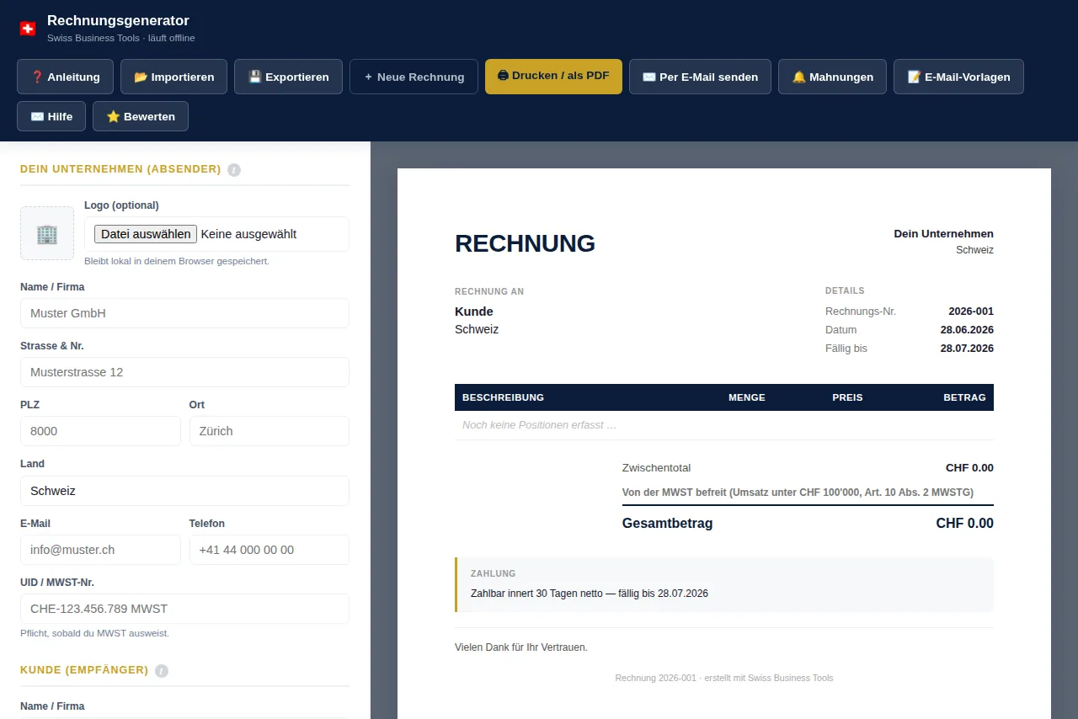Click Drucken / als PDF button
The width and height of the screenshot is (1078, 719).
pyautogui.click(x=553, y=76)
